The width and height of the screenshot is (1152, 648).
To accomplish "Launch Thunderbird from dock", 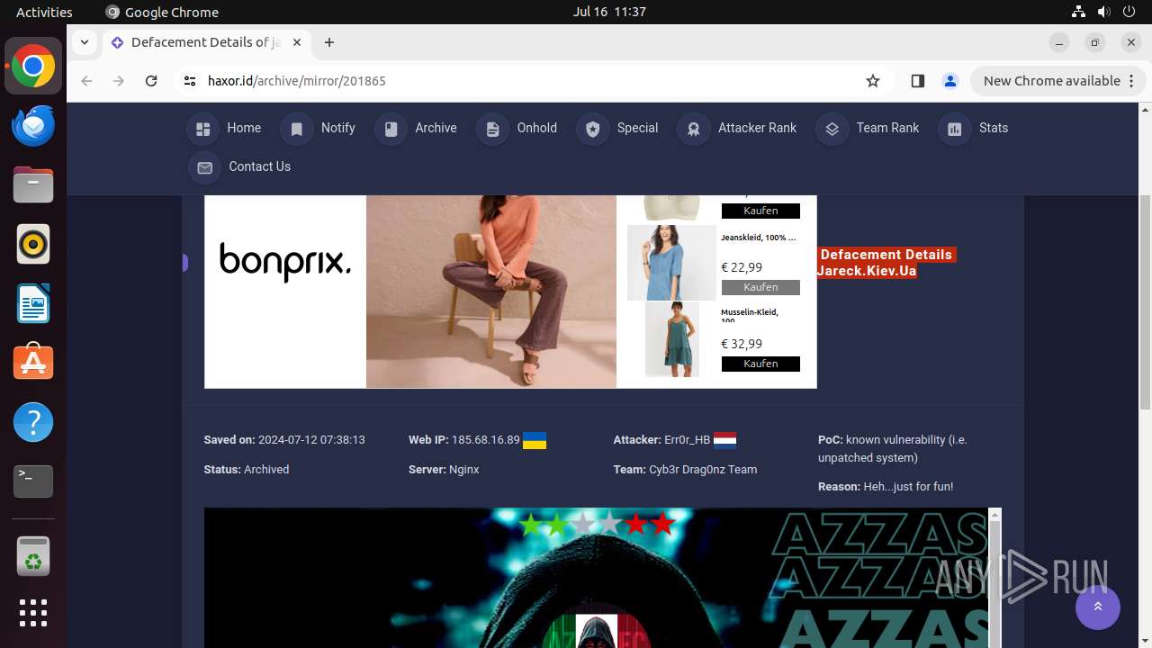I will click(33, 125).
